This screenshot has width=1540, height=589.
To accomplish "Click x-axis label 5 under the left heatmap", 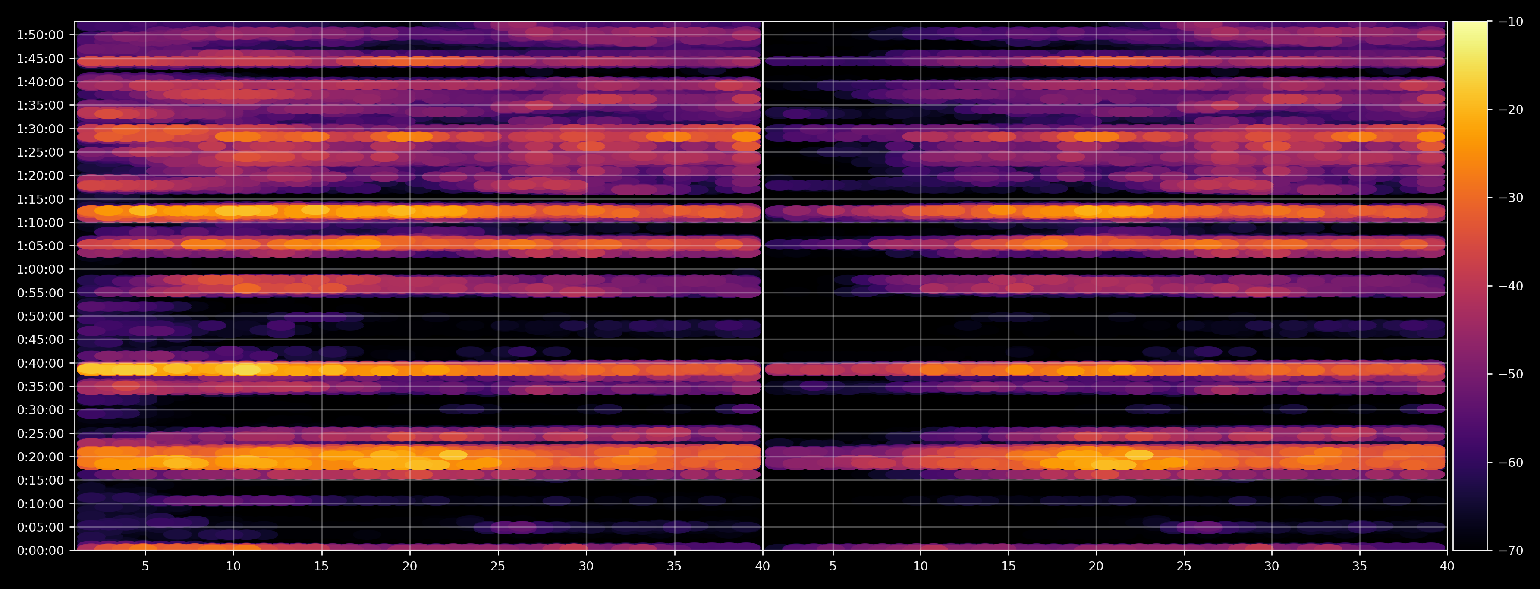I will coord(145,566).
